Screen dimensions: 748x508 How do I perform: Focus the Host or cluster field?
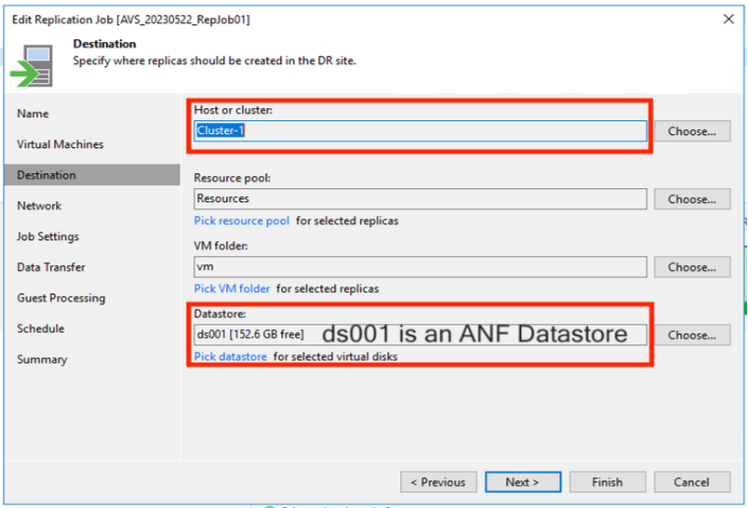point(421,131)
